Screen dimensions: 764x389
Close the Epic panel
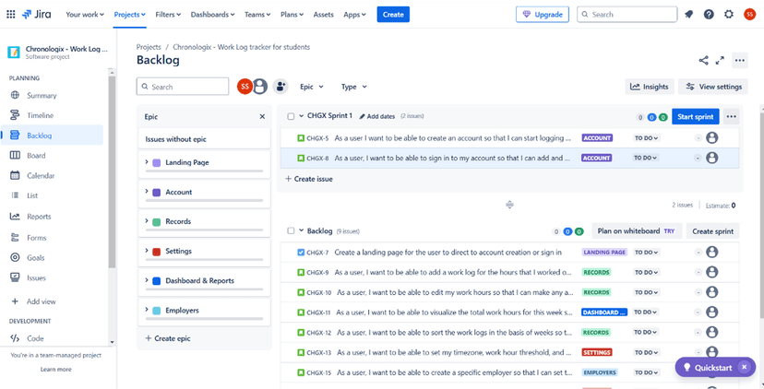pyautogui.click(x=262, y=117)
